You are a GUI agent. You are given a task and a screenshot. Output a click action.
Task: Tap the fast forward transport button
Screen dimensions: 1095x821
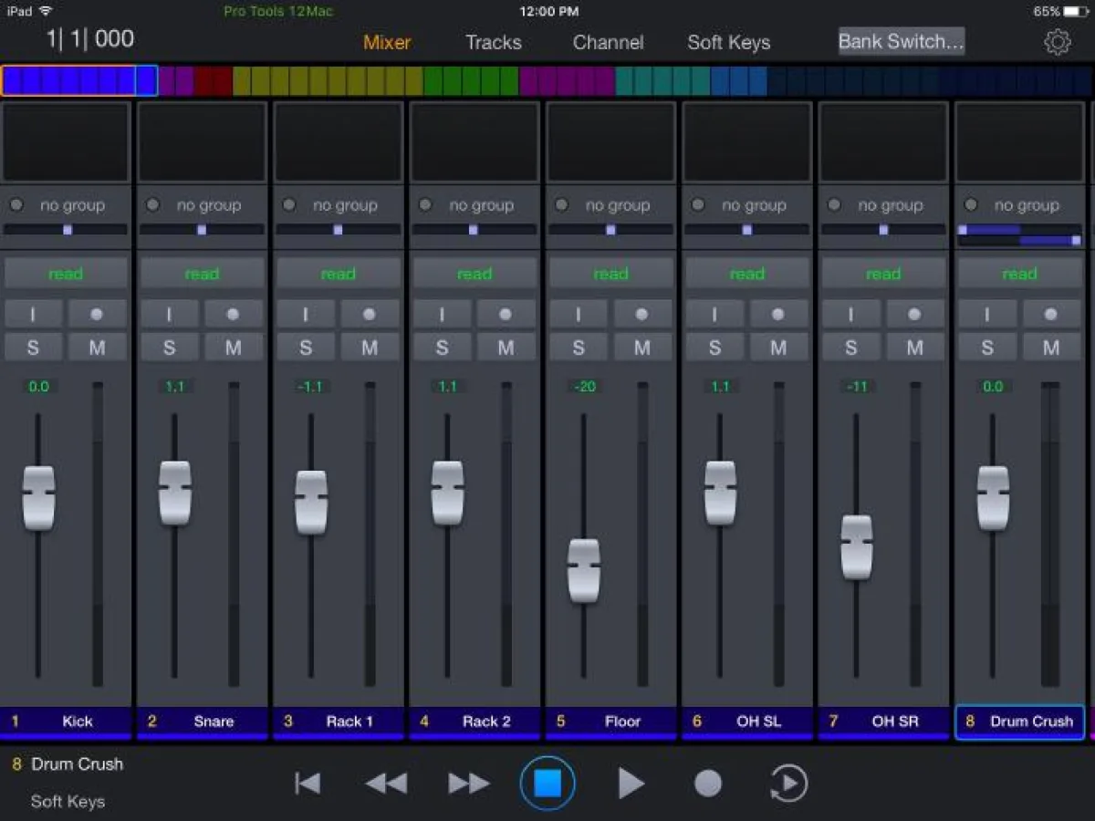[468, 783]
